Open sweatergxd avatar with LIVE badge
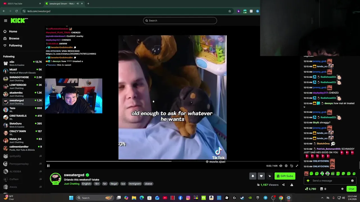The height and width of the screenshot is (202, 360). pos(55,179)
